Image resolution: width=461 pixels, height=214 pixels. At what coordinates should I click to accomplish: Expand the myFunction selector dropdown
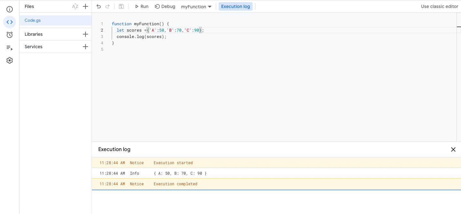pyautogui.click(x=196, y=6)
